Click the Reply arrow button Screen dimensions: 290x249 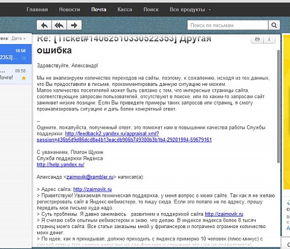[44, 25]
